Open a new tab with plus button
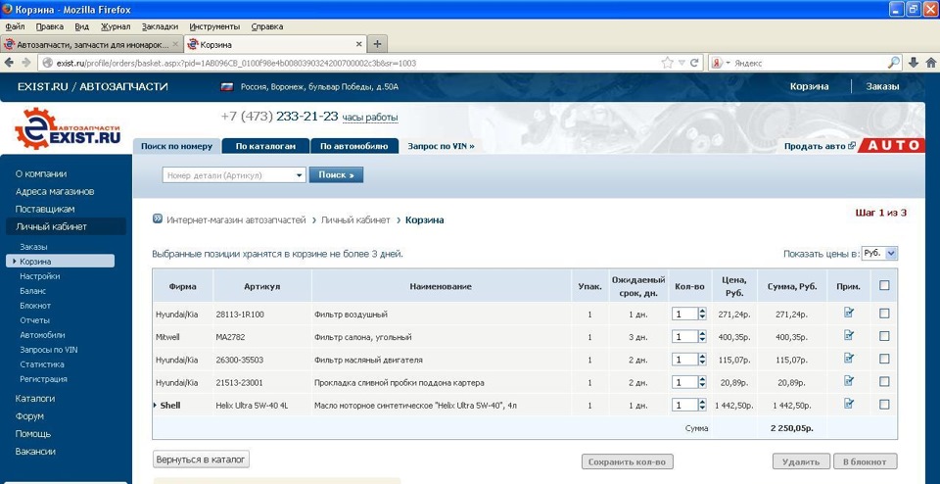 click(377, 44)
